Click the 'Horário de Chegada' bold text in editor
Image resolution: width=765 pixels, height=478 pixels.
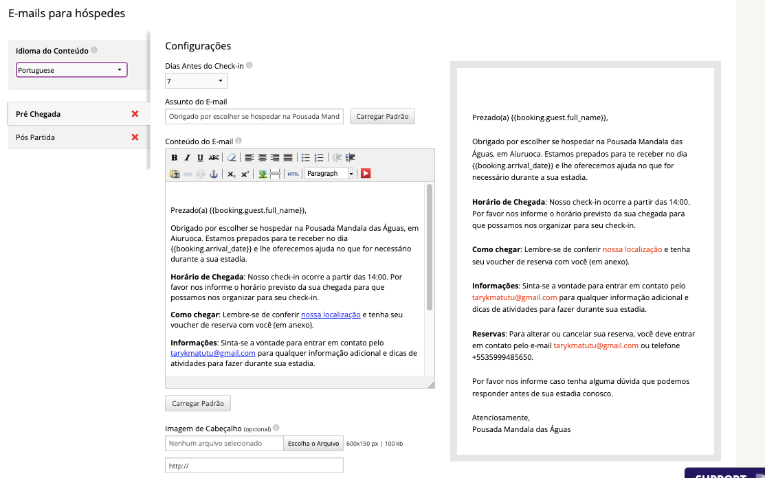click(207, 277)
